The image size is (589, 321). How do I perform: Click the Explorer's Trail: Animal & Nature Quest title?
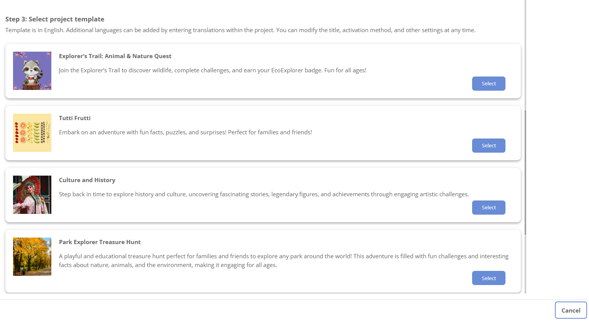tap(115, 56)
